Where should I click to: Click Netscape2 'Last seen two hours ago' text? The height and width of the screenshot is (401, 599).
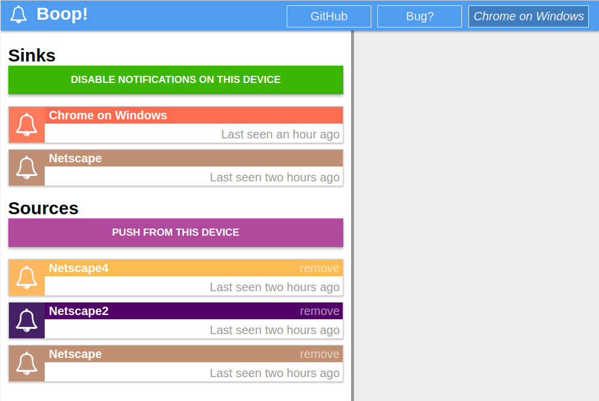(x=275, y=330)
